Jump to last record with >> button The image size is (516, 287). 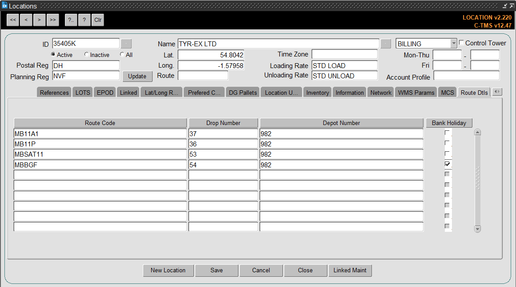[x=52, y=20]
